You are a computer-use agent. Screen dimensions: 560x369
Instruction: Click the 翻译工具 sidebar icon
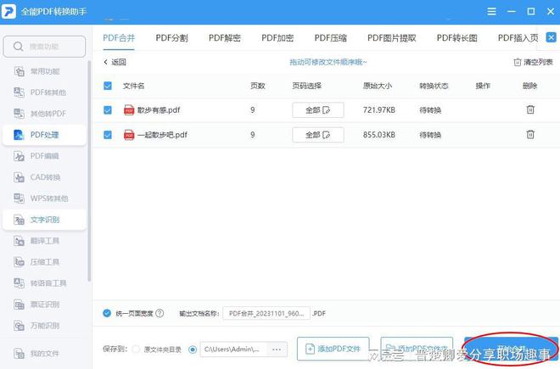click(x=19, y=241)
